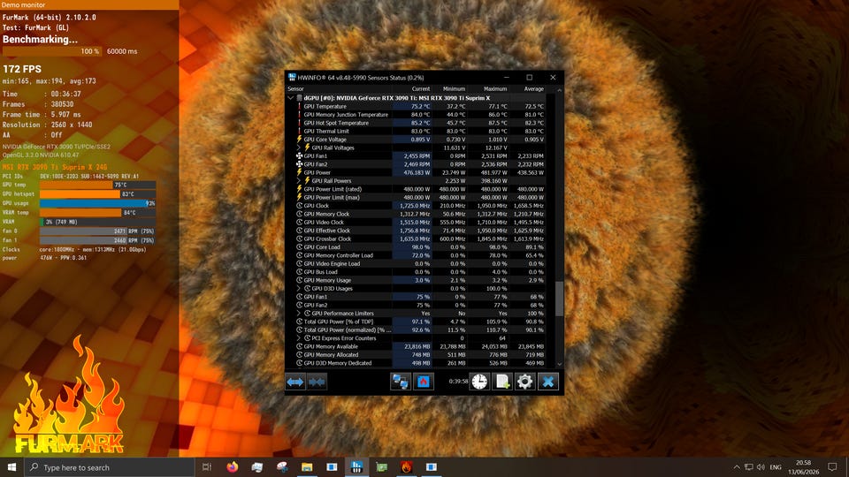Click the Minimum column header
This screenshot has width=849, height=477.
449,88
